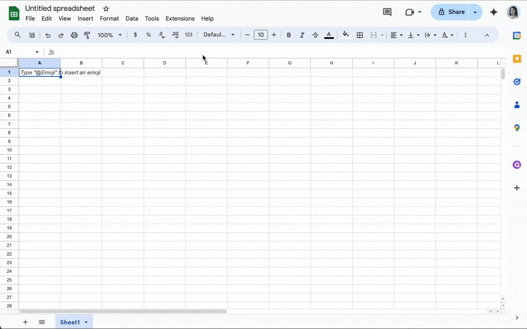Click the Gemini sparkle icon
The image size is (527, 329).
click(x=494, y=12)
